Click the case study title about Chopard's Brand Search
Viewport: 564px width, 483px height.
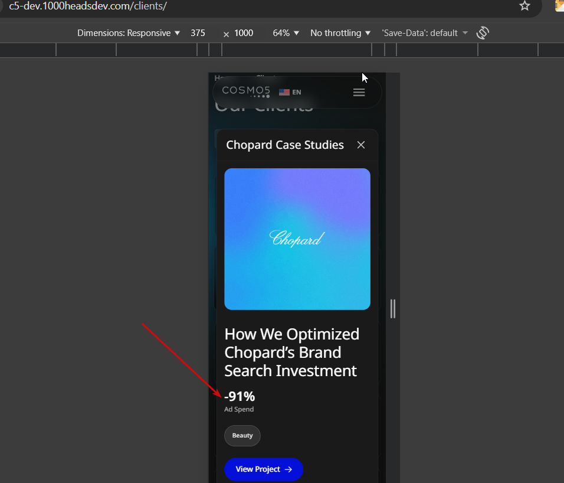click(x=291, y=353)
